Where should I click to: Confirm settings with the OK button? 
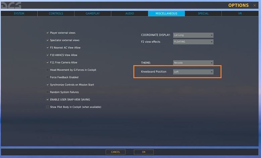[x=144, y=152]
